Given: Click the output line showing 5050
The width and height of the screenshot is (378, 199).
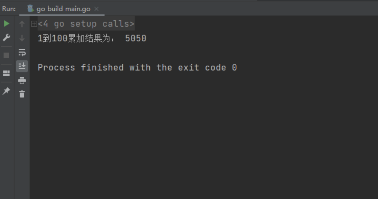Looking at the screenshot, I should (92, 38).
